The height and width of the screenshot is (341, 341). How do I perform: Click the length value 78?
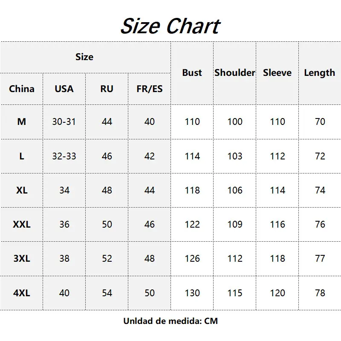pos(320,293)
